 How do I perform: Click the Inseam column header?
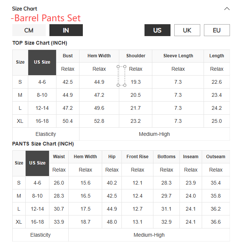[191, 157]
